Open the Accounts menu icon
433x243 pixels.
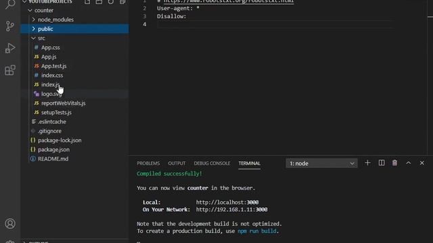pyautogui.click(x=10, y=223)
